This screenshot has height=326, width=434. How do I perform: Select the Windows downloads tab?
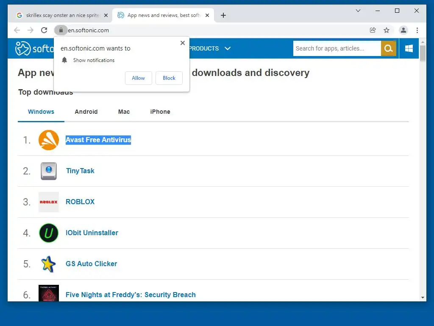pos(41,112)
